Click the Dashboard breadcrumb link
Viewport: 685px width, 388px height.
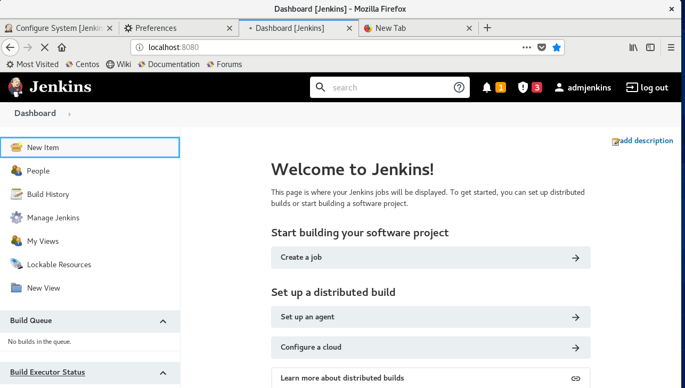point(35,113)
